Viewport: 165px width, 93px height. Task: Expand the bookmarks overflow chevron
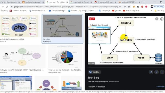[151, 11]
